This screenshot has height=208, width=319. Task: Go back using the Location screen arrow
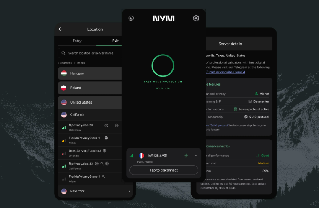point(60,29)
